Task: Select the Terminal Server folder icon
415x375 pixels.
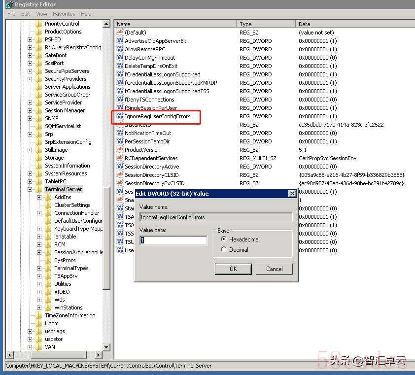Action: [39, 189]
